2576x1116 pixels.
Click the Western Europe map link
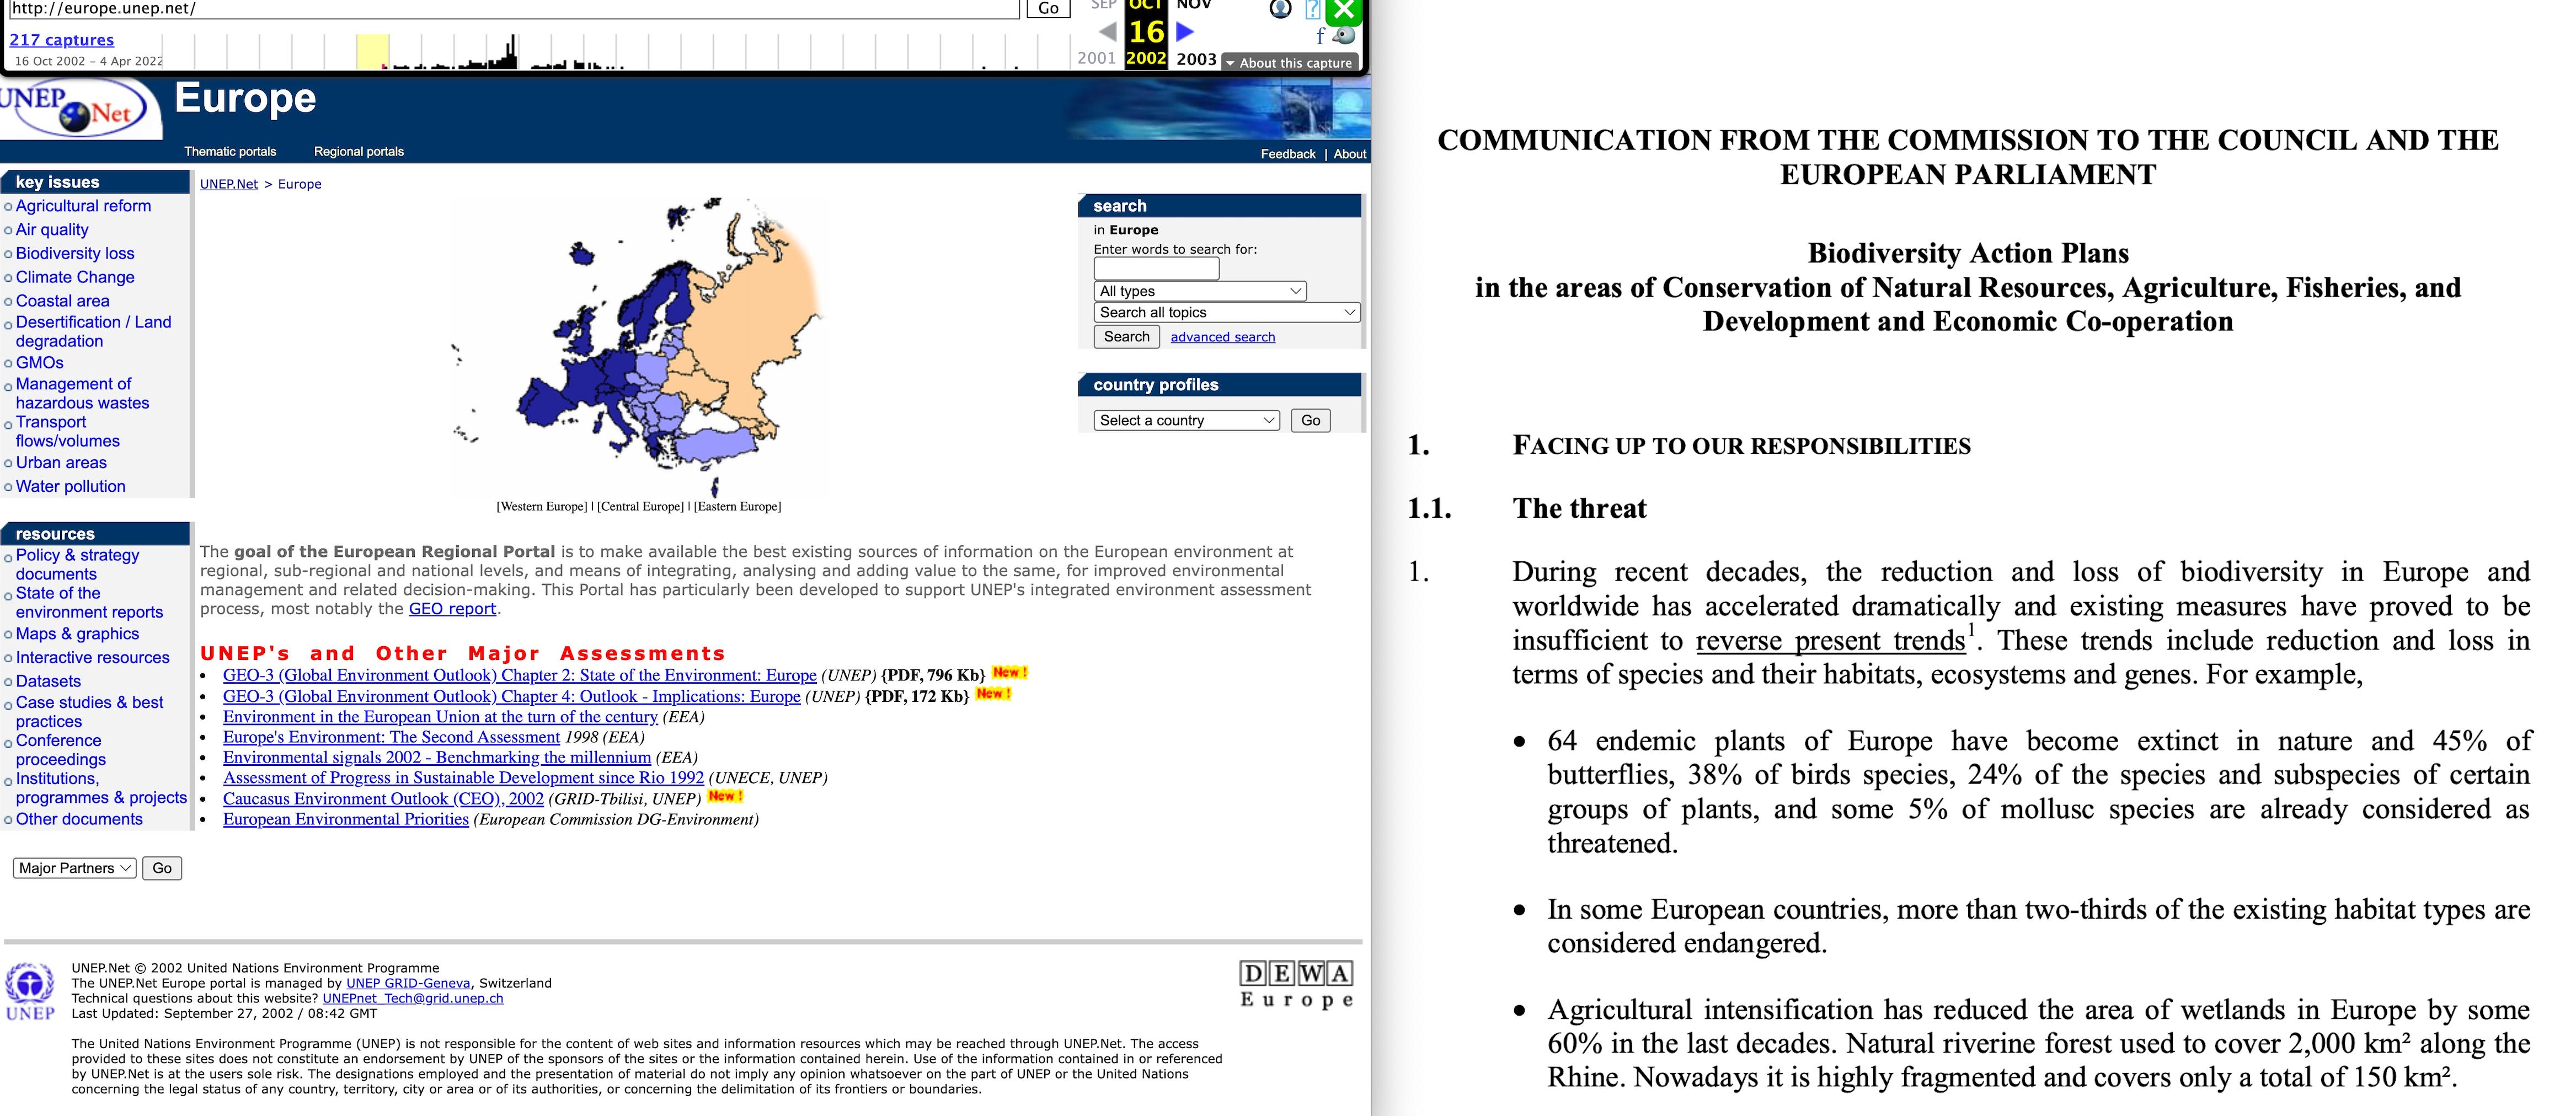pos(543,507)
